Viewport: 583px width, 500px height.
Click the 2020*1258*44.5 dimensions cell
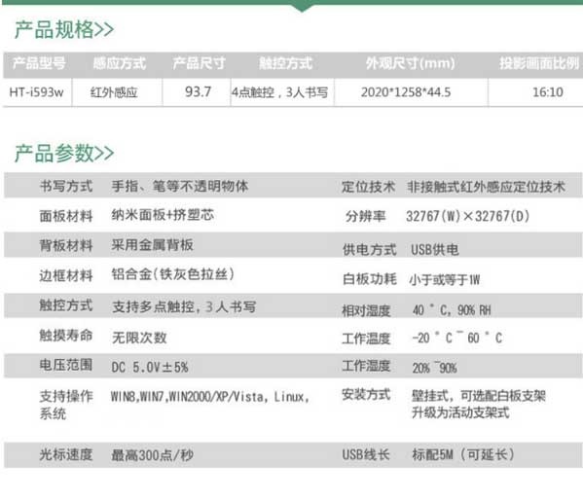pos(406,91)
